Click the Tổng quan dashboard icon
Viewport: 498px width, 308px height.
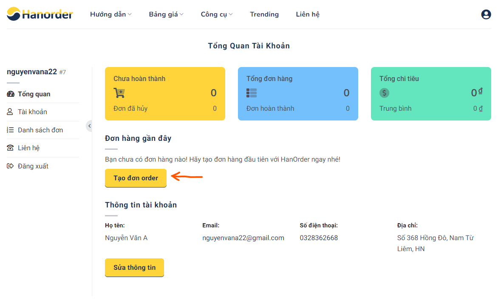(x=11, y=94)
